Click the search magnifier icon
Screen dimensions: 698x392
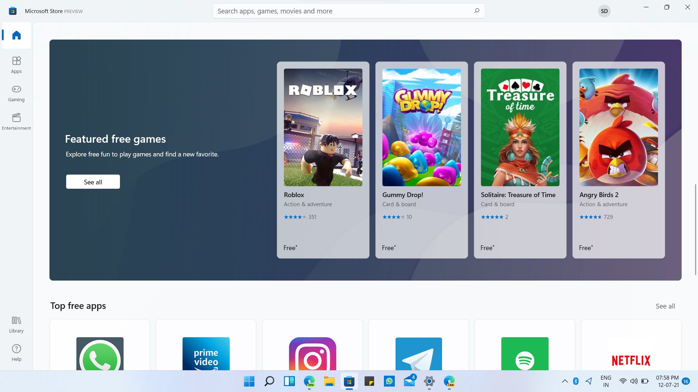click(477, 11)
